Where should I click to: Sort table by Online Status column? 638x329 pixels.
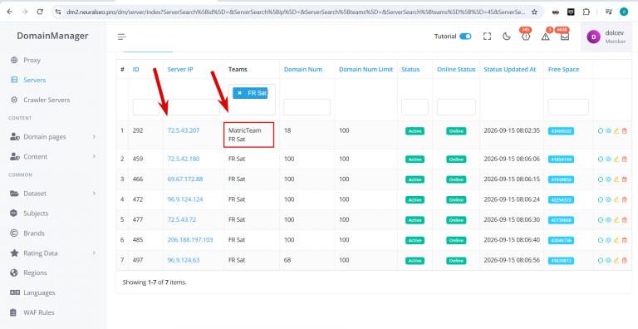tap(456, 70)
